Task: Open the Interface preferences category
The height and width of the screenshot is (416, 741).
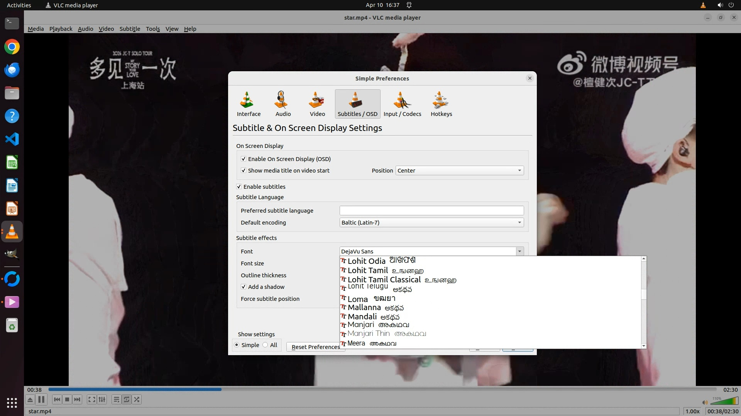Action: [x=249, y=104]
